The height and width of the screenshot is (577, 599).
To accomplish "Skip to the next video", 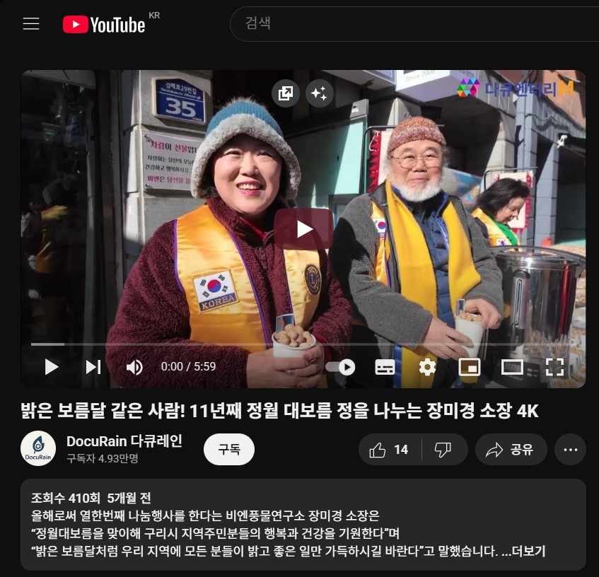I will [93, 366].
